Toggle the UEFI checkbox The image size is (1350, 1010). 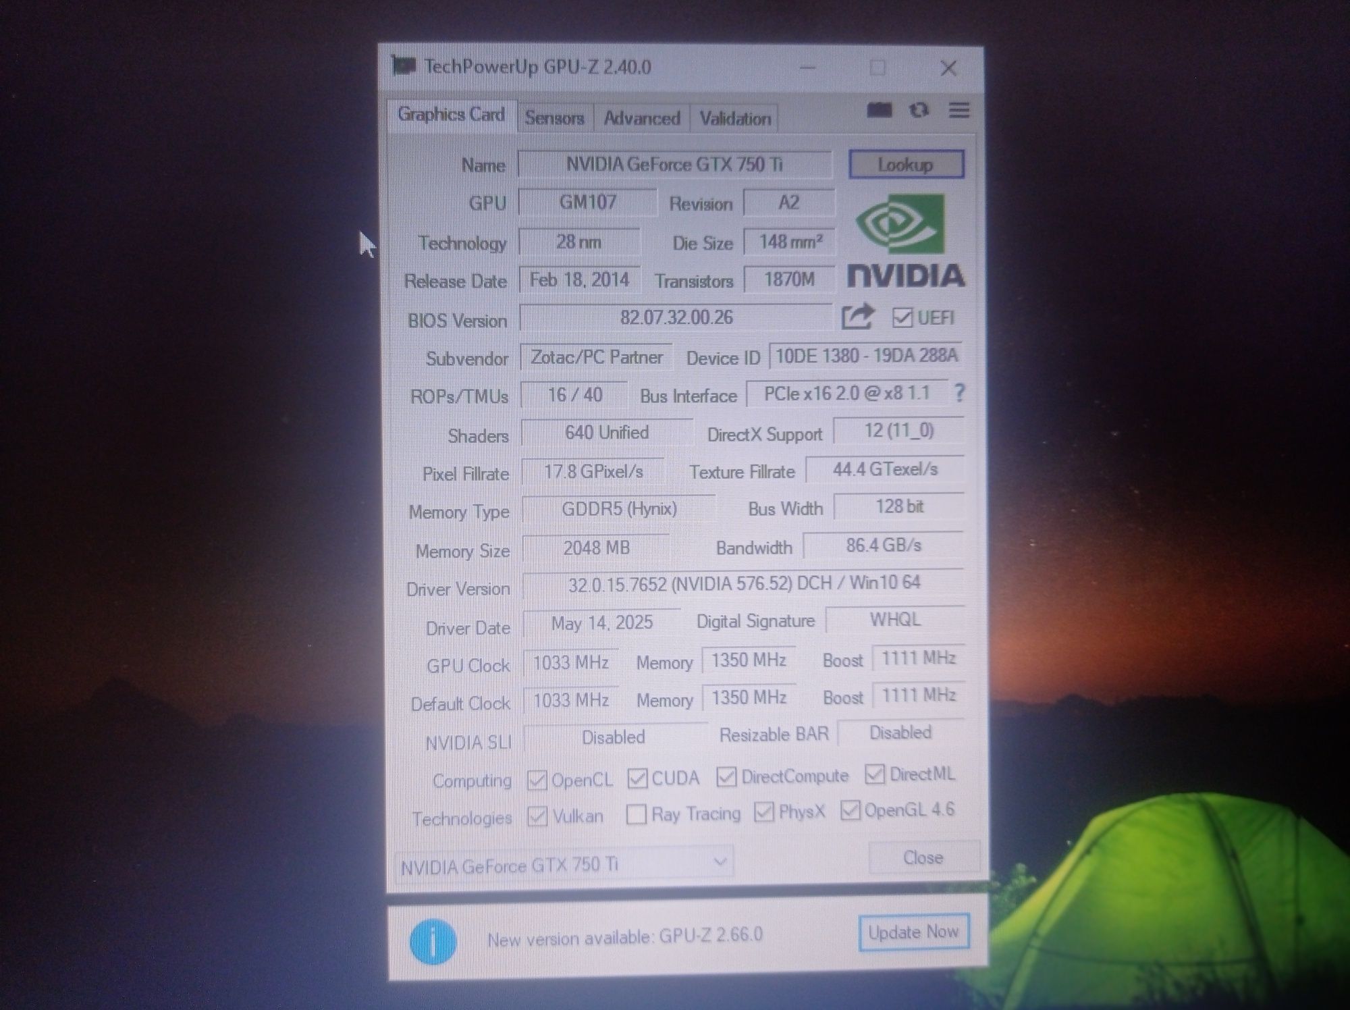902,317
